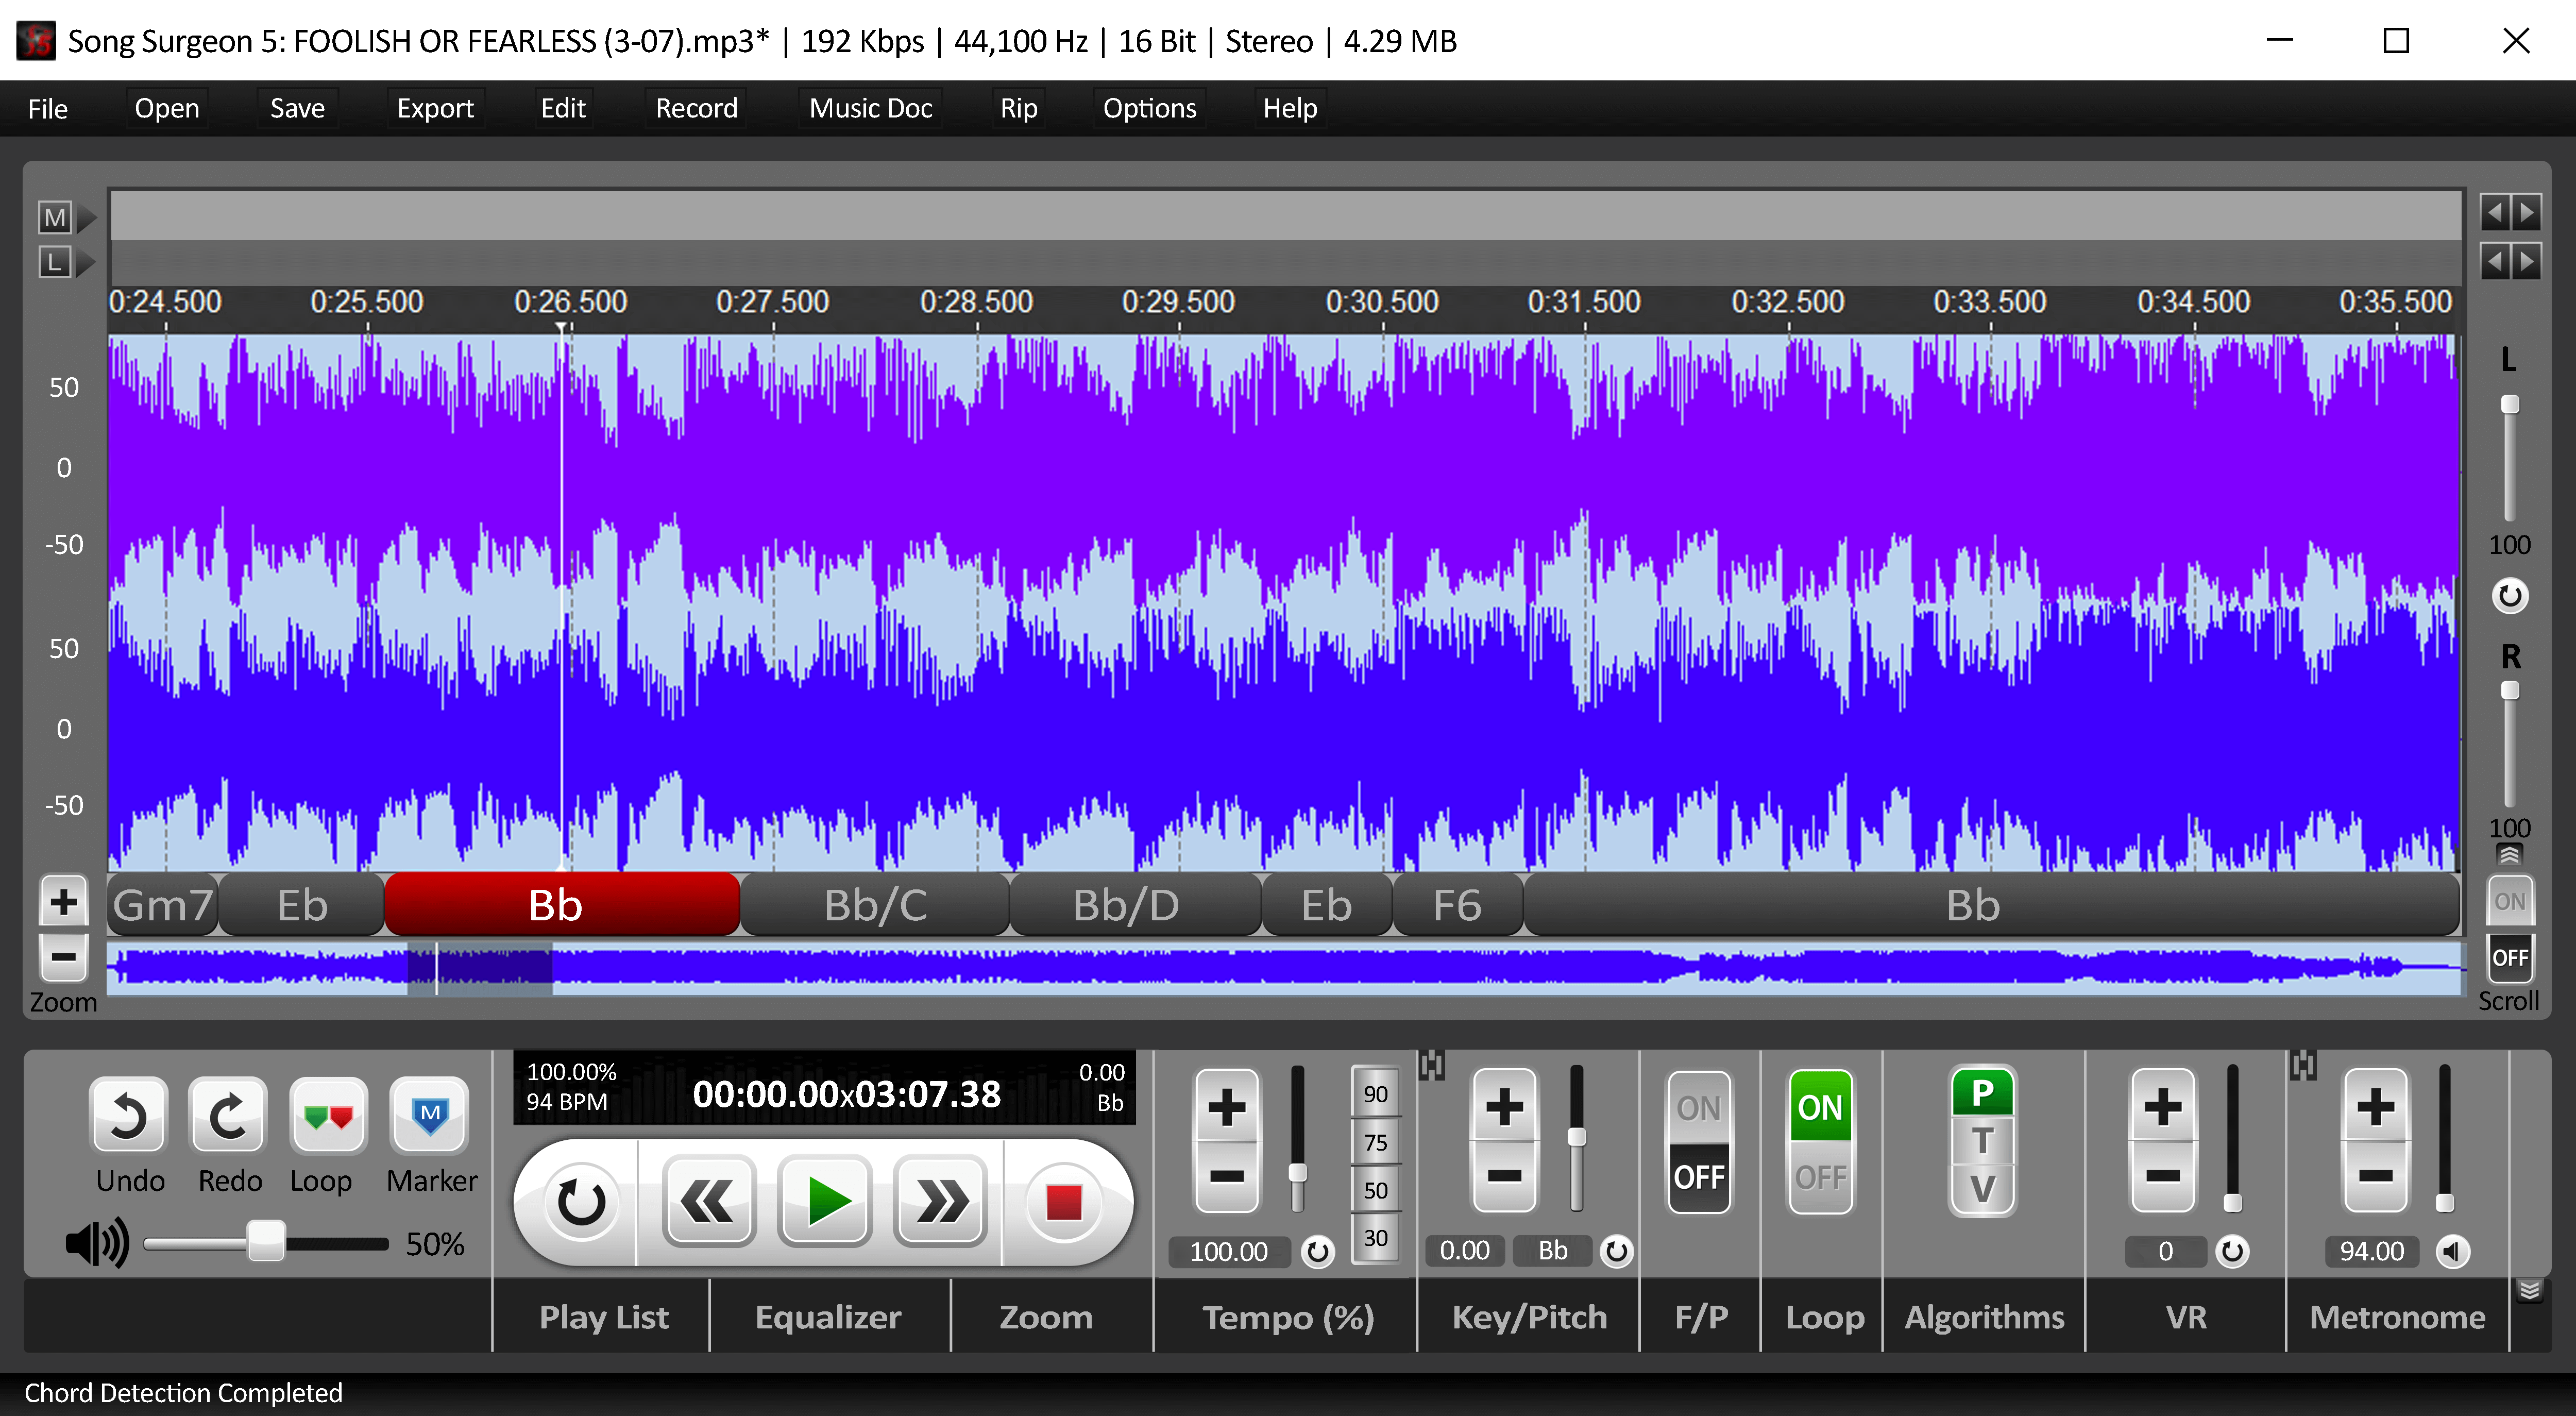Turn Scroll ON
The image size is (2576, 1416).
coord(2509,902)
